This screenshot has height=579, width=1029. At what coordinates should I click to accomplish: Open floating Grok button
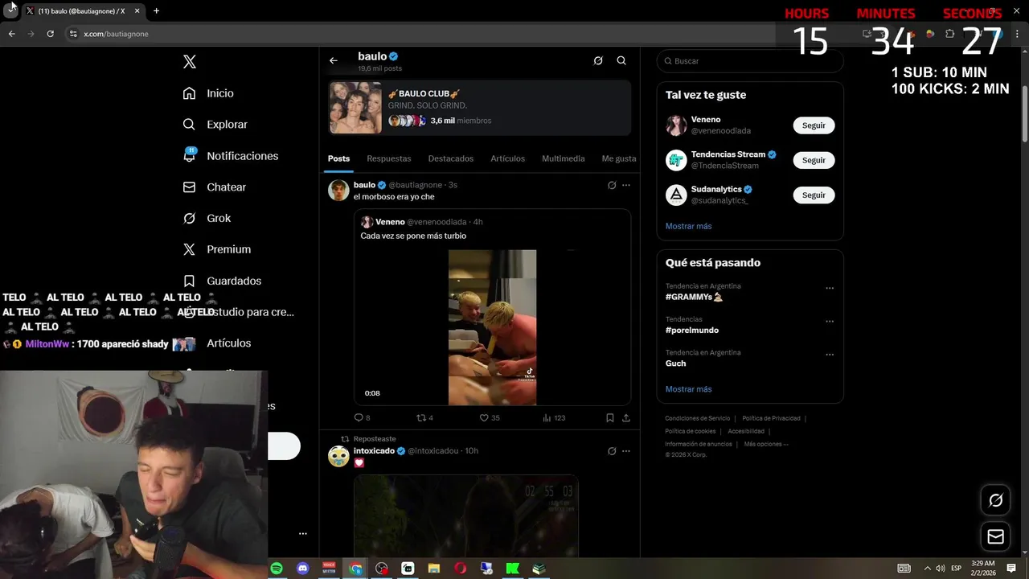[x=995, y=500]
